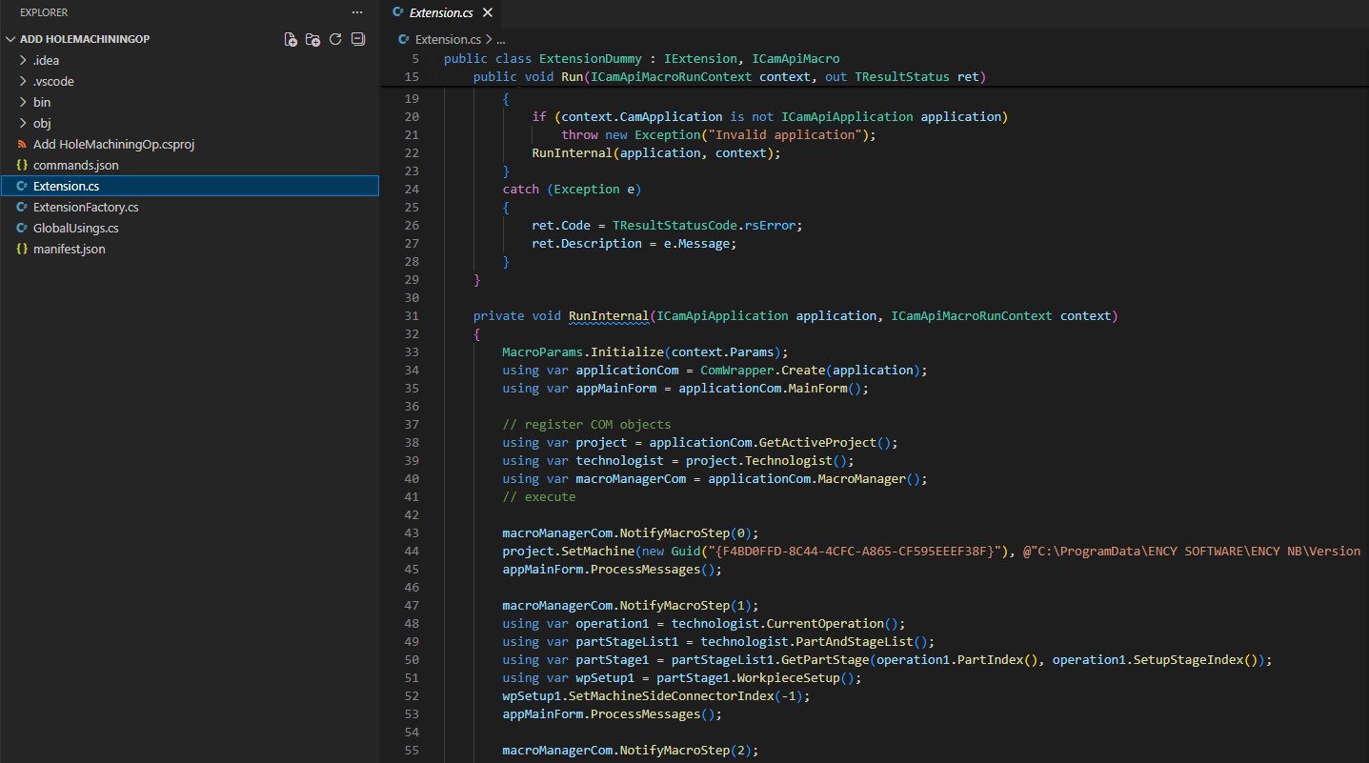Viewport: 1369px width, 763px height.
Task: Switch to the Extension.cs editor tab
Action: 441,13
